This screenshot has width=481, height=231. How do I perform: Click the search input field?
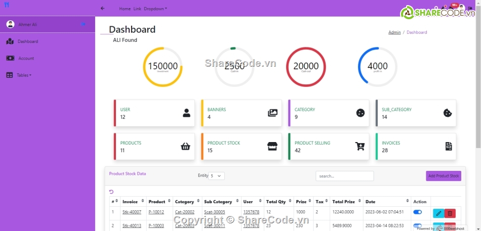click(x=344, y=176)
